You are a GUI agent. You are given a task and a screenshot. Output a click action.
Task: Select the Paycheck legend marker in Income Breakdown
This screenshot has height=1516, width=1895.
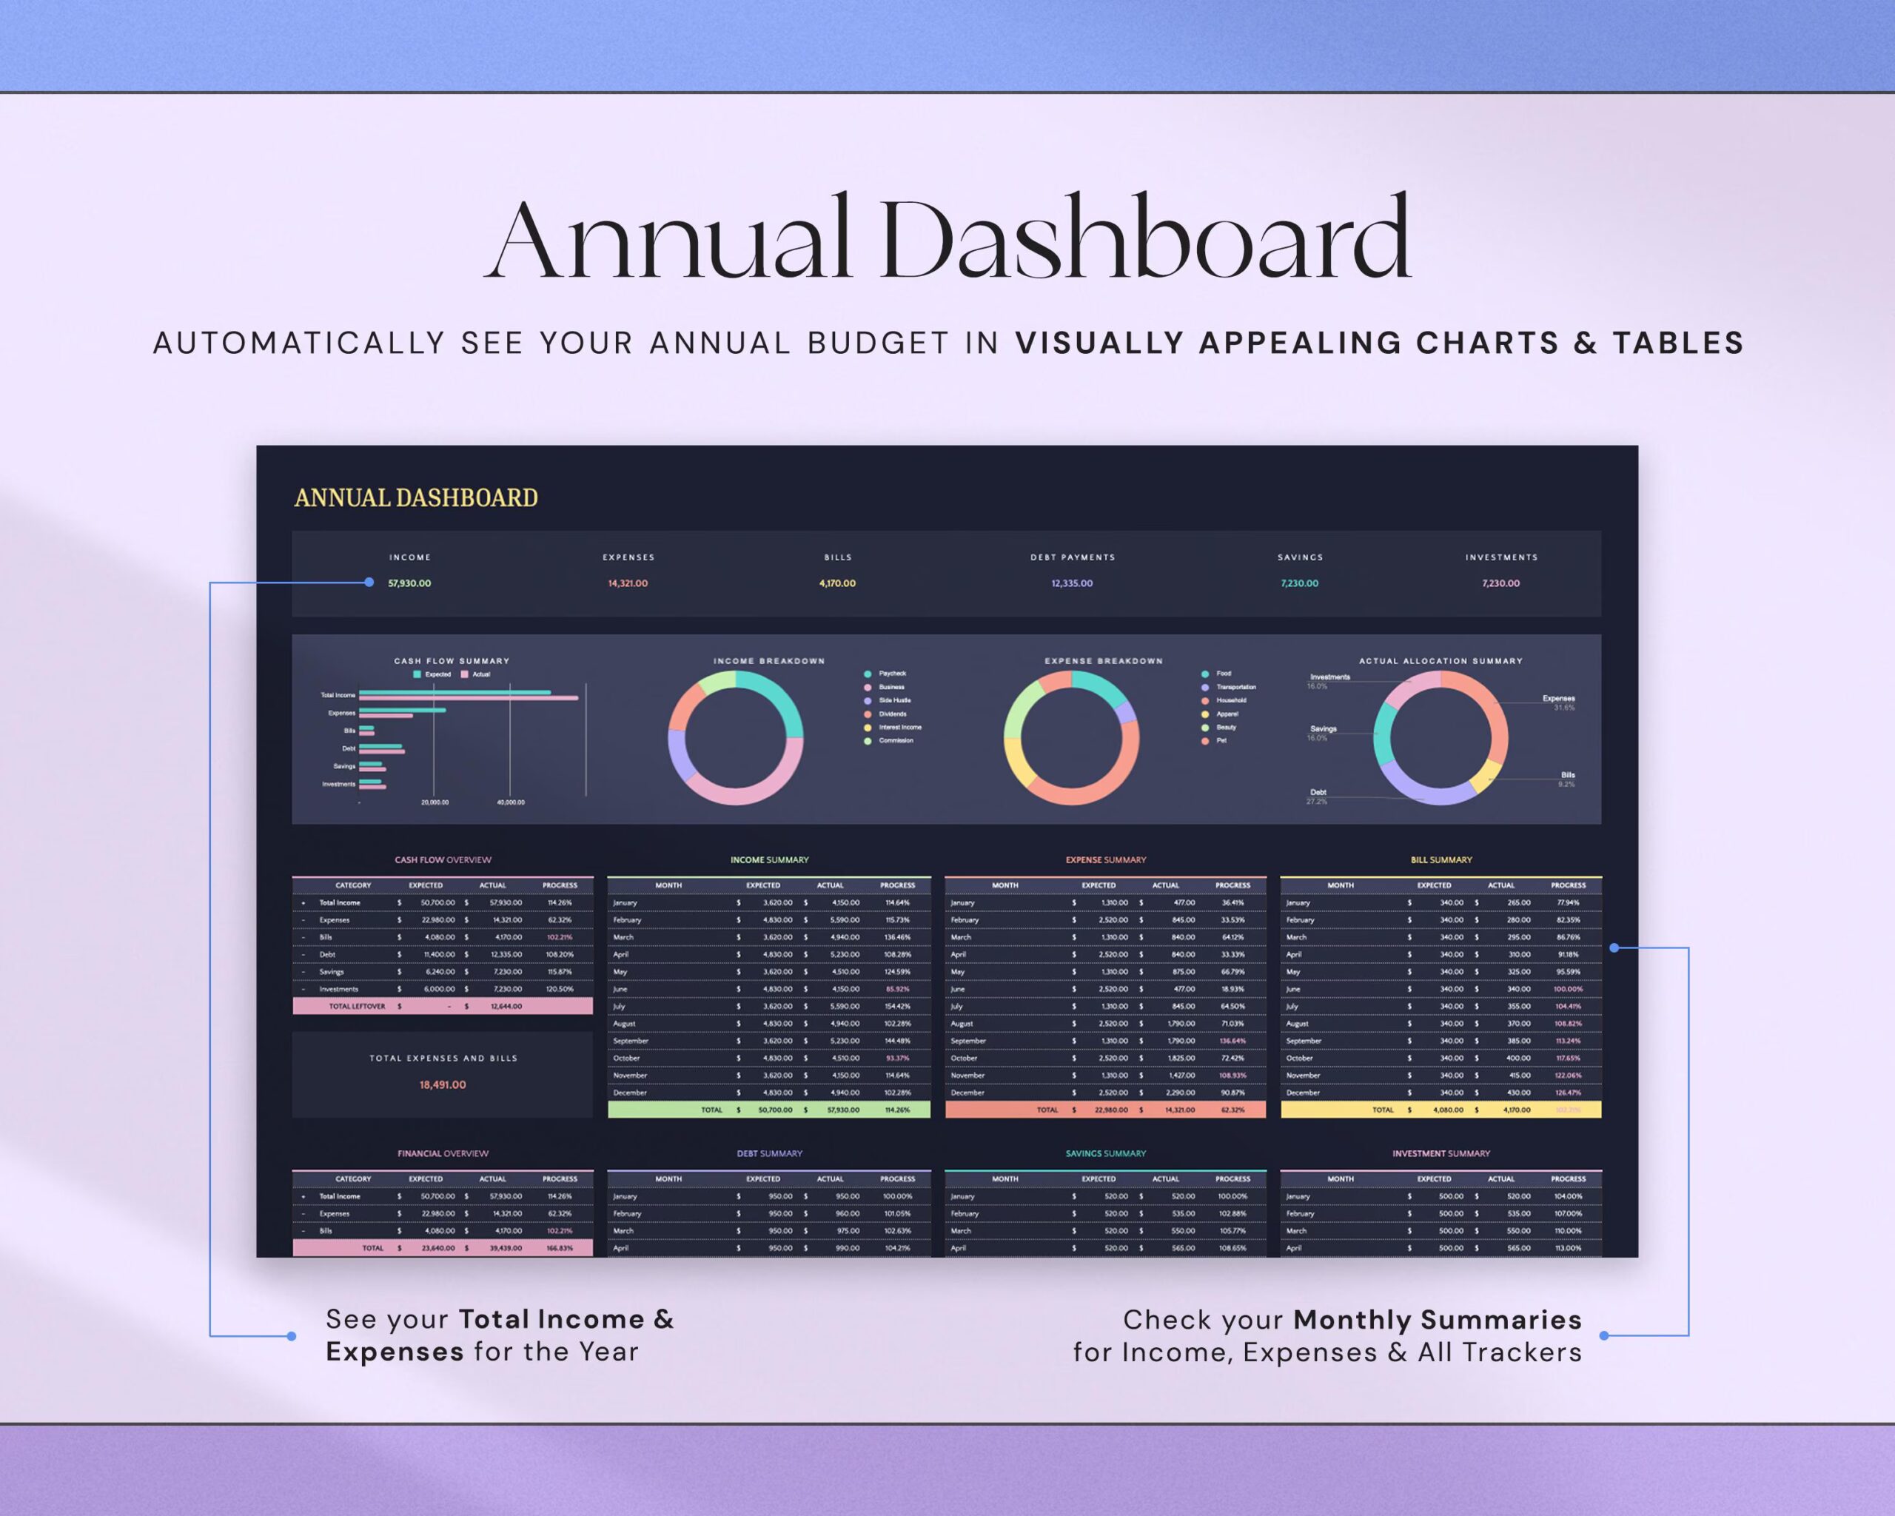coord(868,674)
